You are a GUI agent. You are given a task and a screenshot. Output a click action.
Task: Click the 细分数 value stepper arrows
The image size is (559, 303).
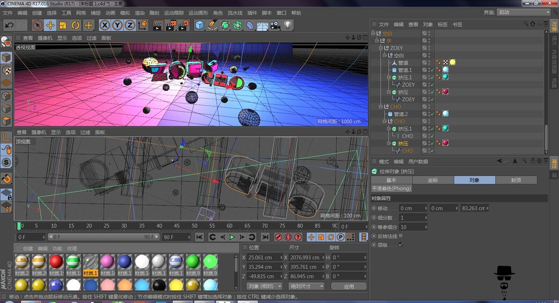pos(425,218)
